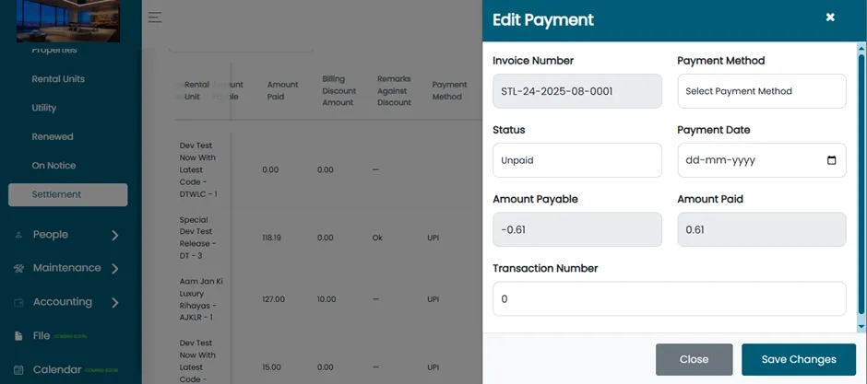Click the 127.00 amount paid cell

click(273, 299)
